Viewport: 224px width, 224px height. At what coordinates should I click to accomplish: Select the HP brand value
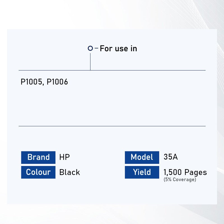click(64, 157)
